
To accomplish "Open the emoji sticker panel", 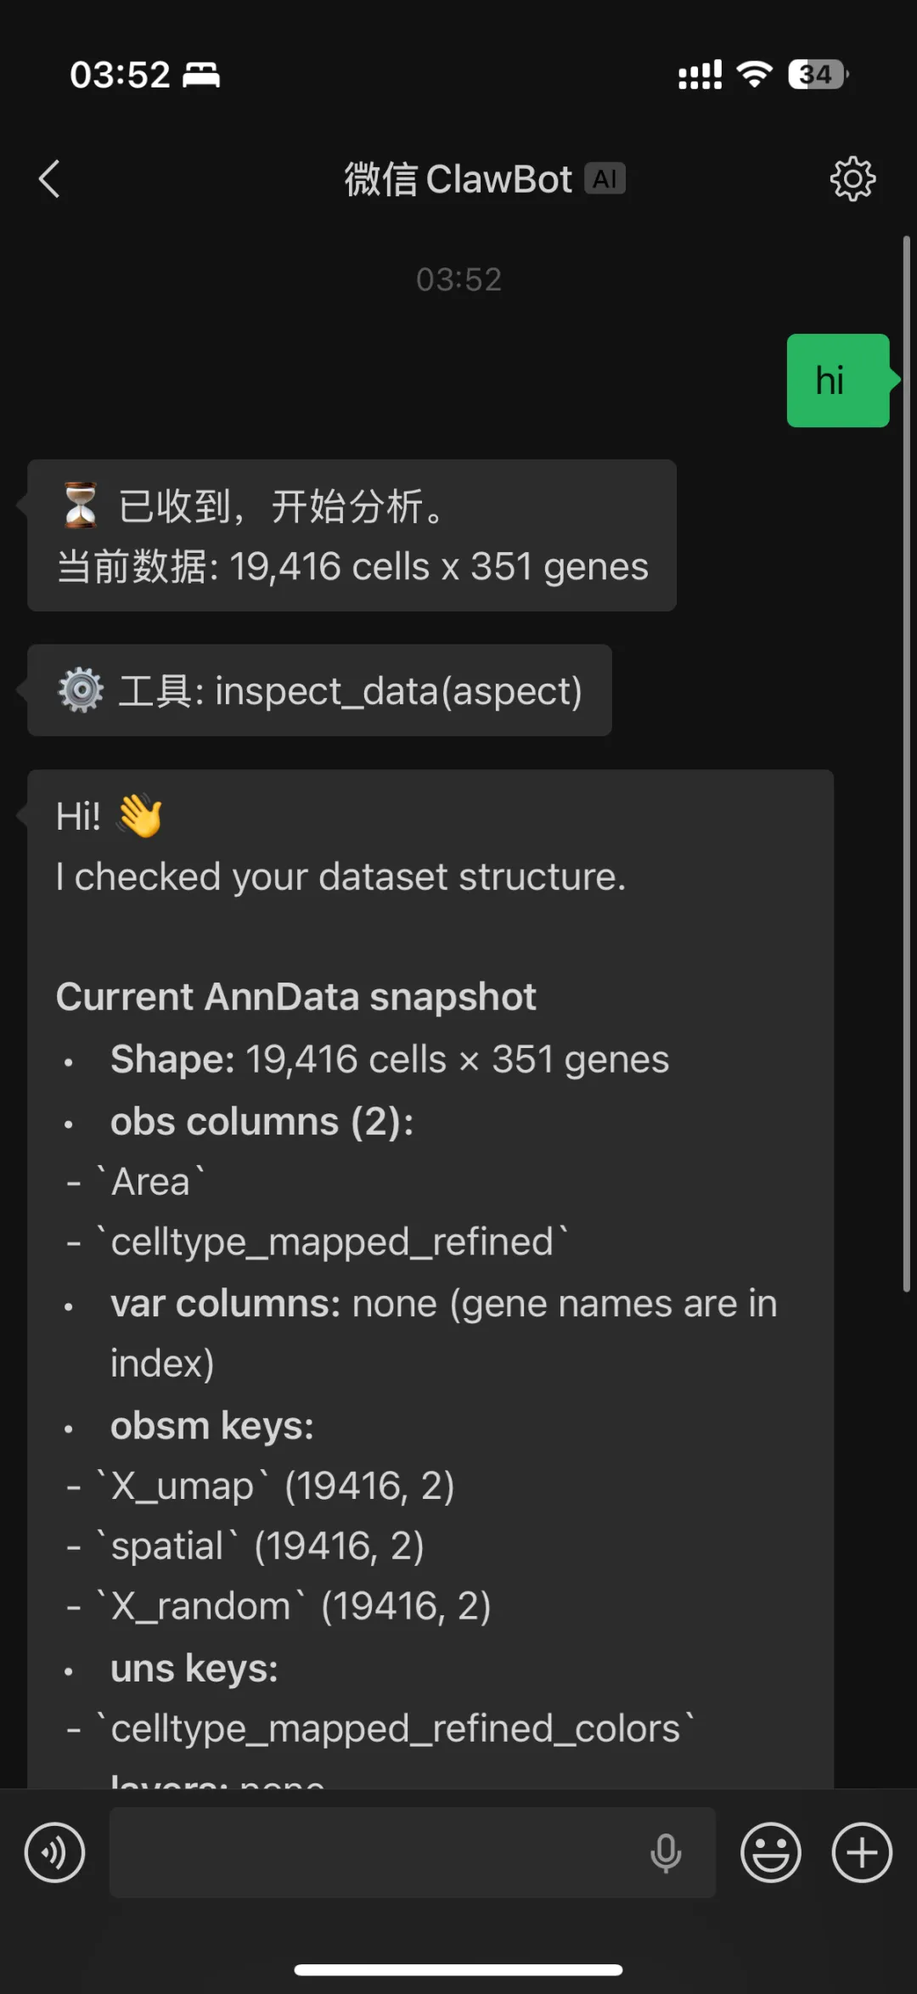I will (x=770, y=1852).
